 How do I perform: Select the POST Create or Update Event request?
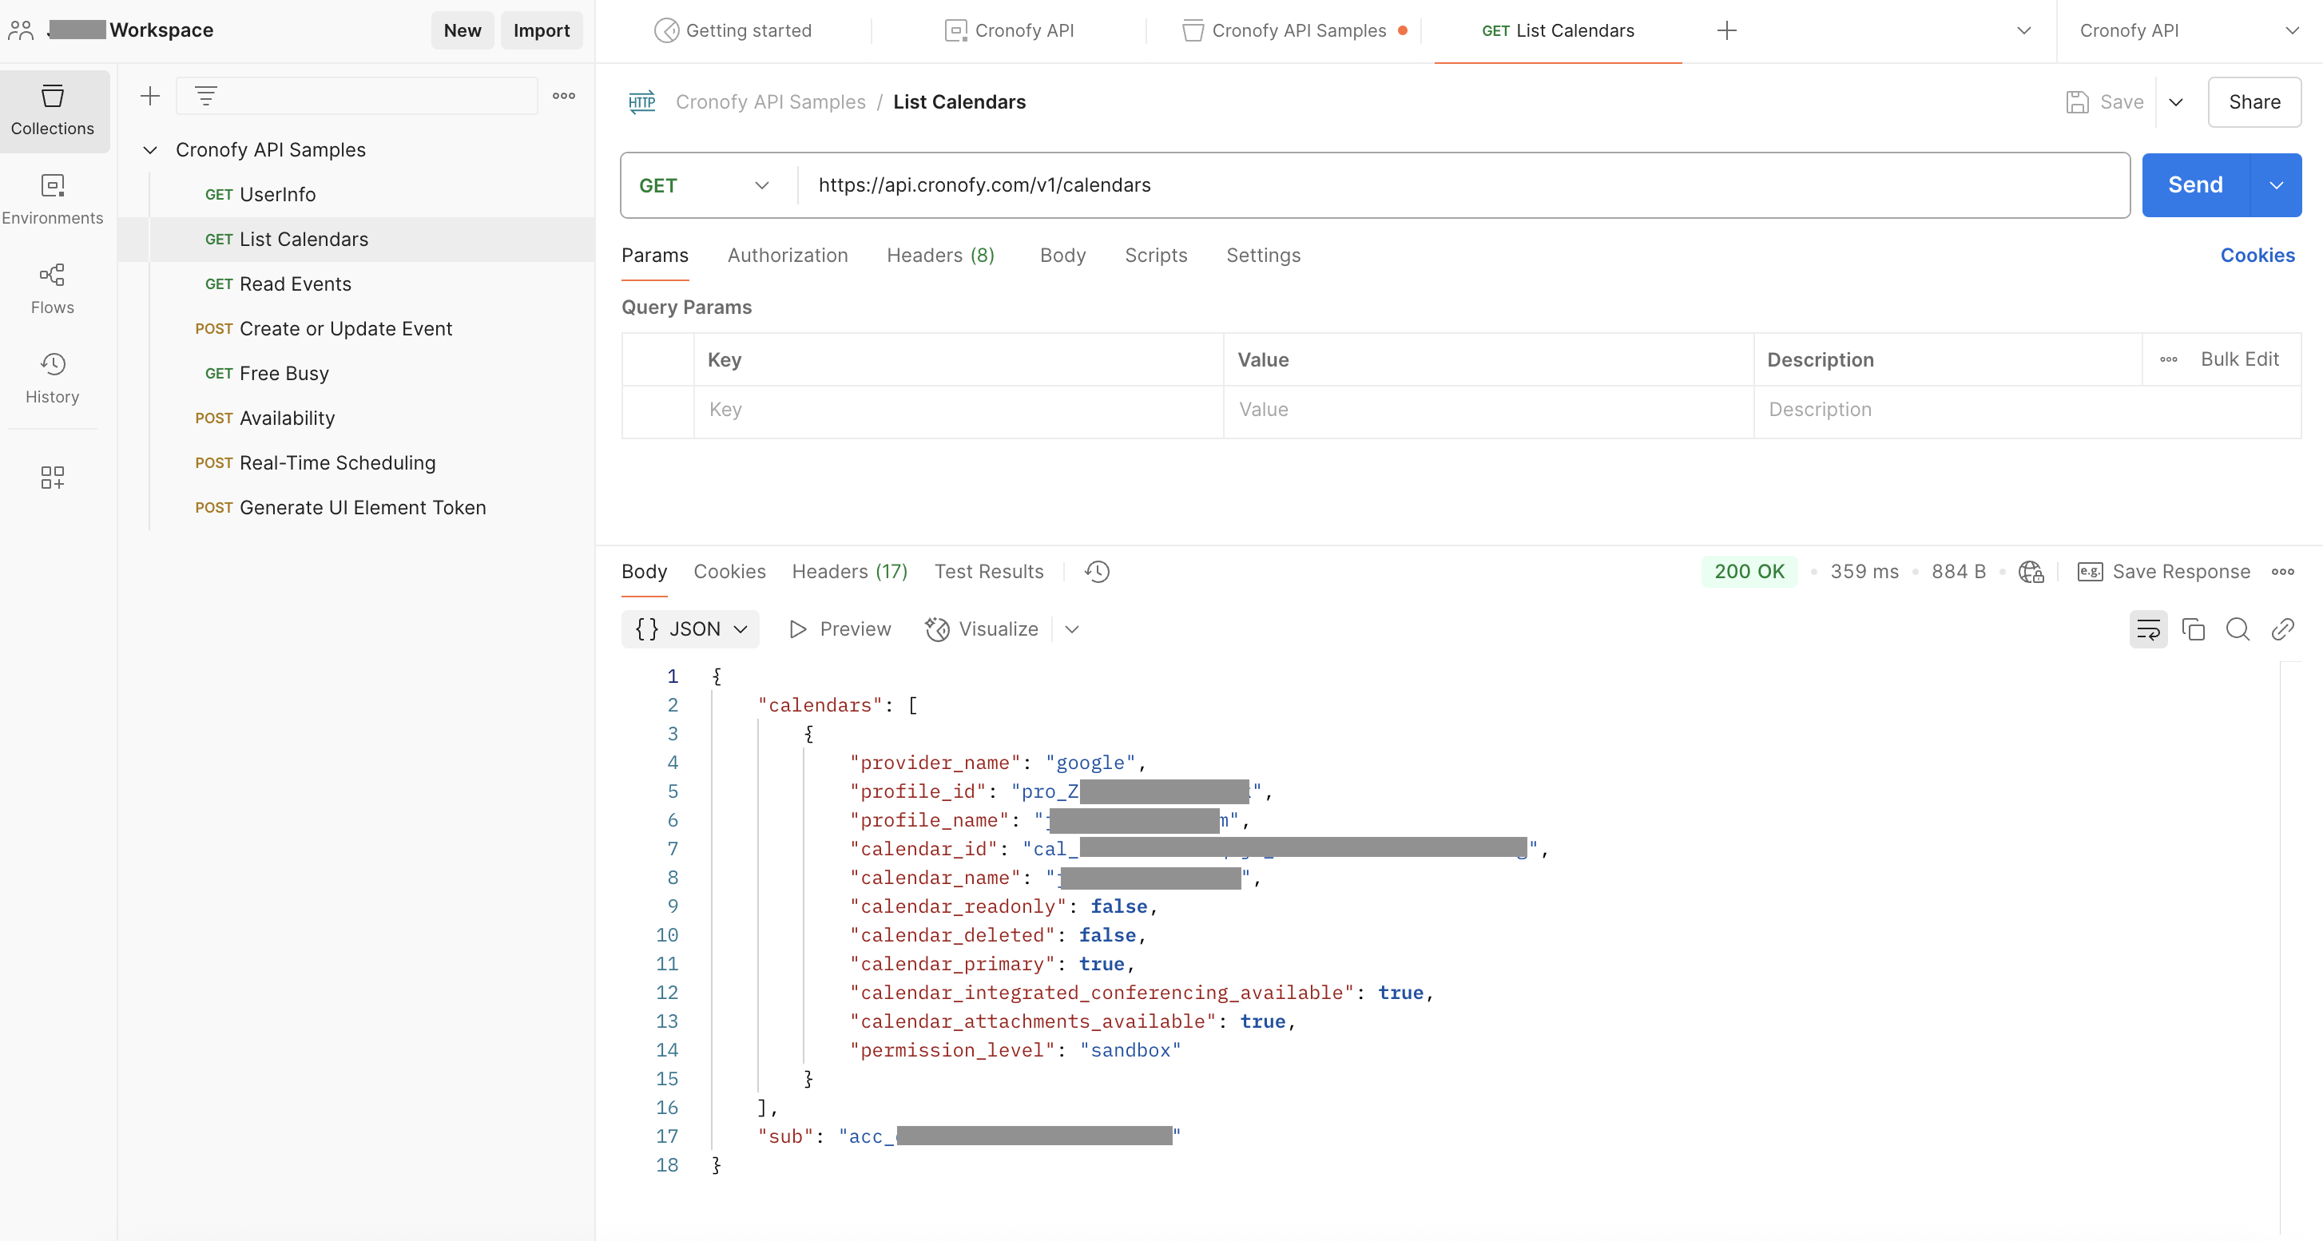(x=357, y=329)
